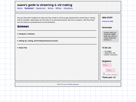Open the Offline navigation link
Image resolution: width=136 pixels, height=102 pixels.
pyautogui.click(x=58, y=8)
